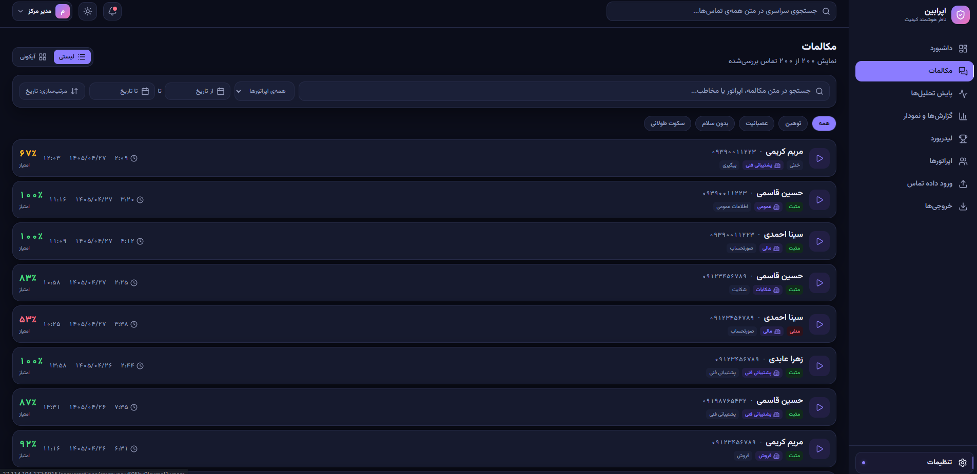Viewport: 977px width, 474px height.
Task: Go to داشبورد in the sidebar
Action: (914, 48)
